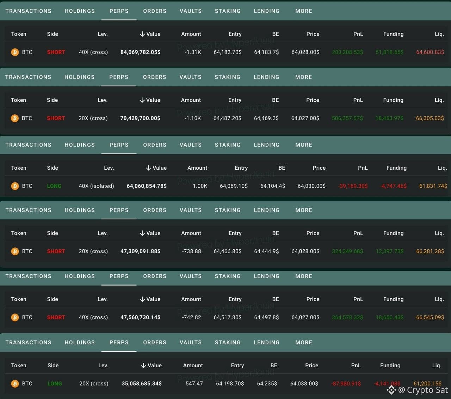
Task: Sort by Side header in the 70,429,700.00$ panel
Action: pos(52,100)
